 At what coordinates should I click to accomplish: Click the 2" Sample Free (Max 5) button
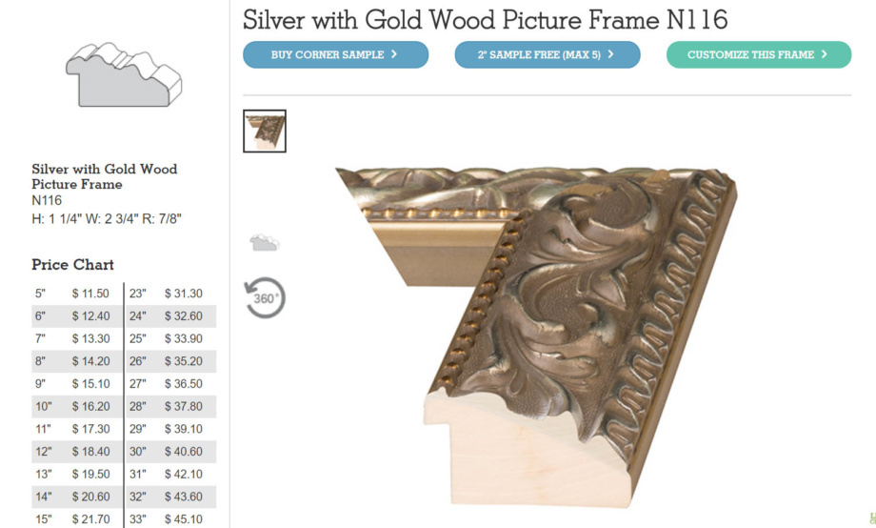[x=547, y=55]
